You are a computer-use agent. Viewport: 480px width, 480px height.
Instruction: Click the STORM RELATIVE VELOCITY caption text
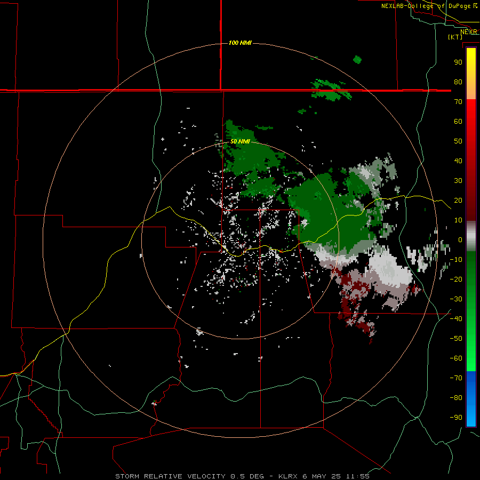[170, 476]
